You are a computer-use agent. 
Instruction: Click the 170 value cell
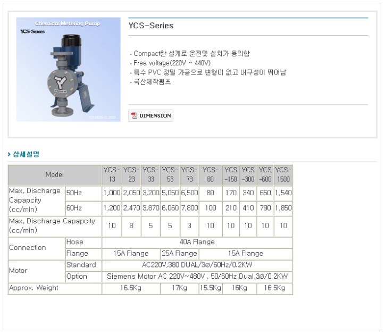[x=231, y=193]
